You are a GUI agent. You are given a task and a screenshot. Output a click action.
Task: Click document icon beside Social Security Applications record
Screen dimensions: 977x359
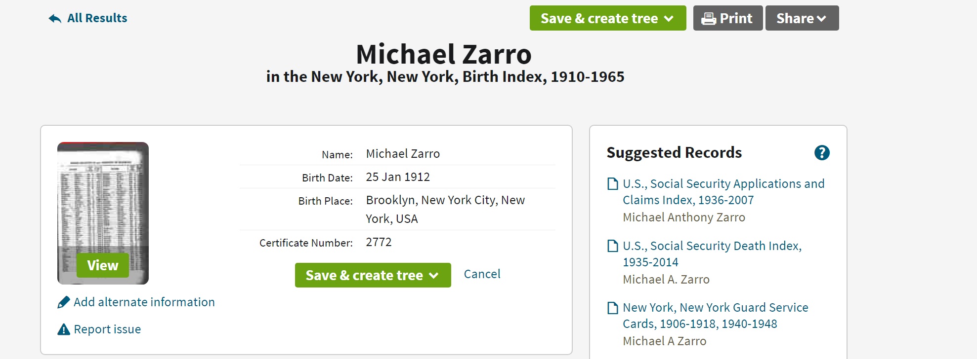[x=613, y=184]
